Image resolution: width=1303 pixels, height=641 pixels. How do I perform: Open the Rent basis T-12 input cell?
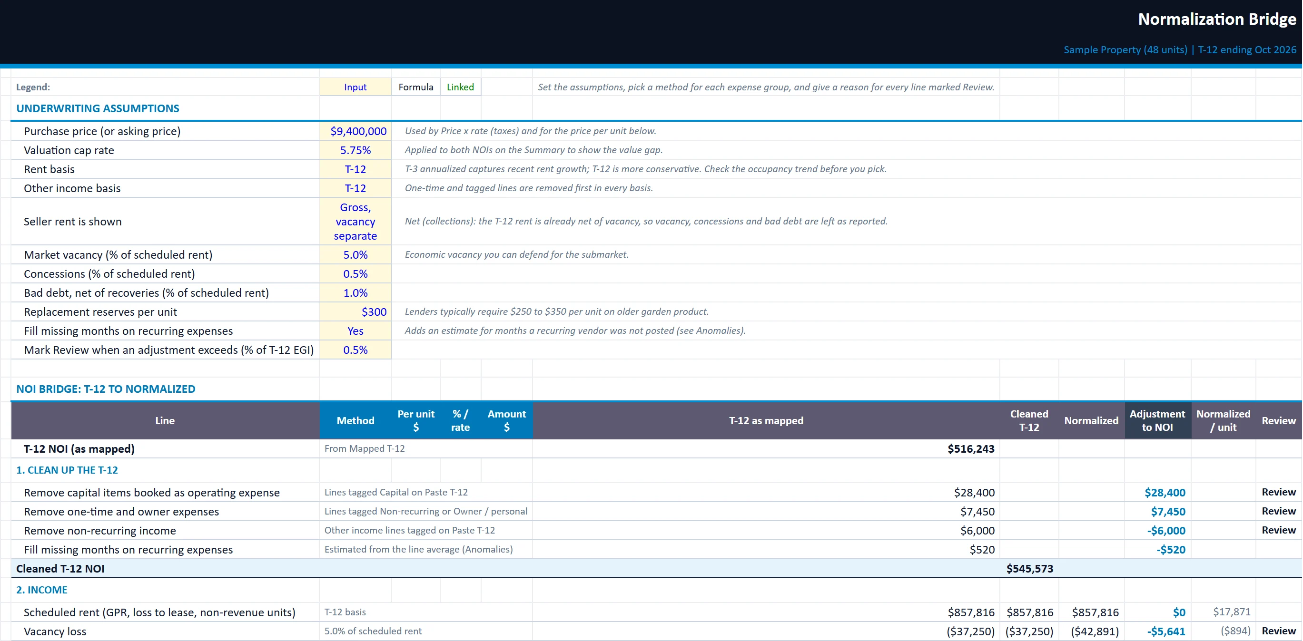pyautogui.click(x=355, y=169)
